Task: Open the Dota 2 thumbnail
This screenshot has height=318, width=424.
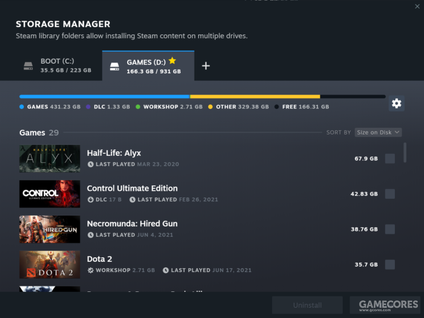Action: (x=50, y=265)
